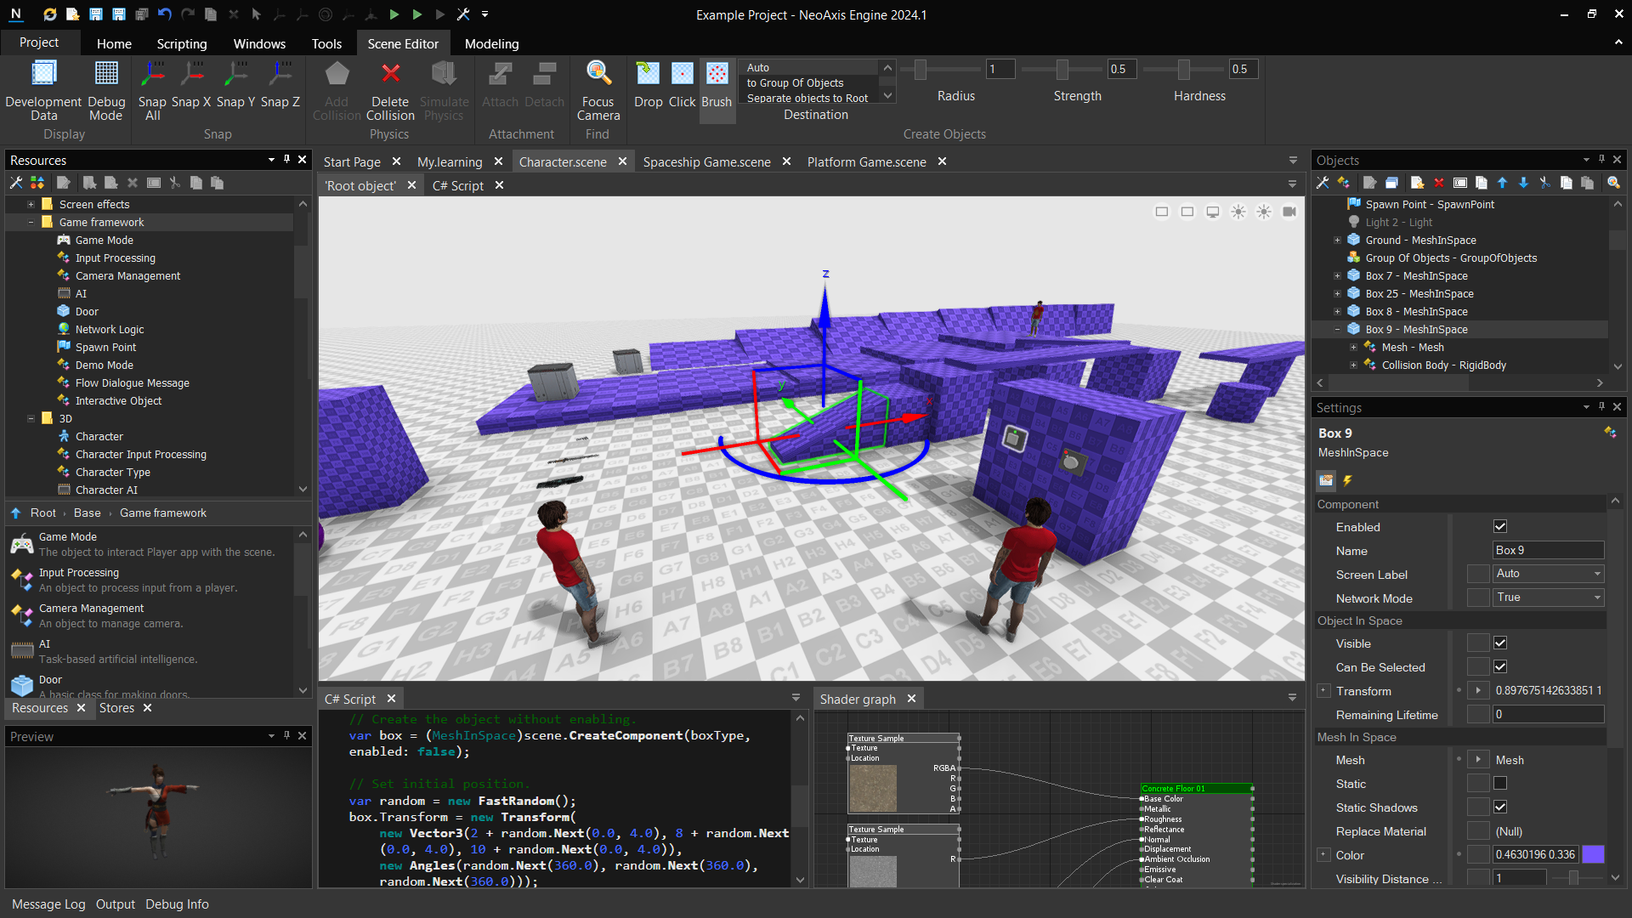The image size is (1632, 918).
Task: Collapse the Game framework tree node
Action: click(x=31, y=223)
